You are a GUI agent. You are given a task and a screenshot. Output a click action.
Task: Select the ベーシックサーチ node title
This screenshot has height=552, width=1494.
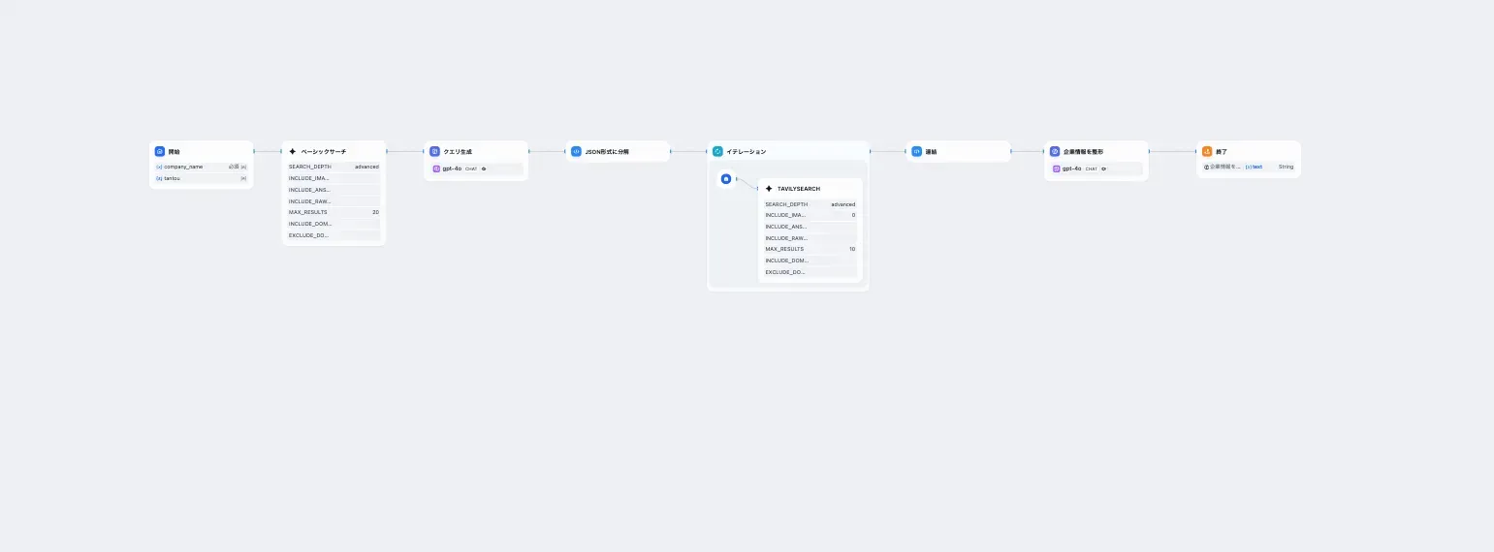[324, 152]
